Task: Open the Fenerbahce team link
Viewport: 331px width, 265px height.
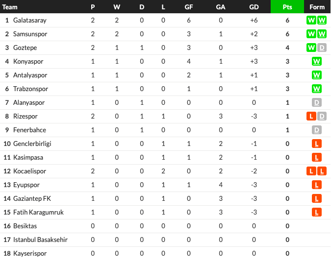Action: pyautogui.click(x=29, y=130)
